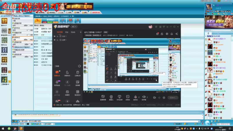Open the 主播任务 tool
The image size is (233, 131).
[77, 74]
